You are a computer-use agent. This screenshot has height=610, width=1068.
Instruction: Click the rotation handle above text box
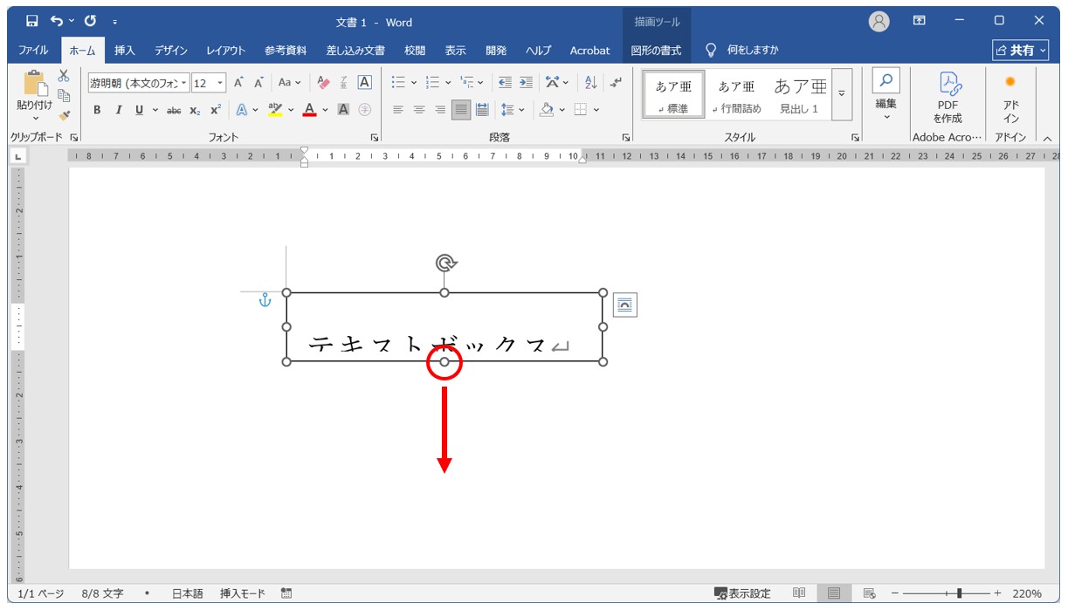(x=445, y=263)
